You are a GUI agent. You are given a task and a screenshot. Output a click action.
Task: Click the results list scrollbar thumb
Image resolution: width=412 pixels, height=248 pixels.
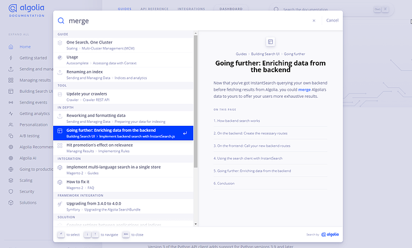(x=195, y=101)
